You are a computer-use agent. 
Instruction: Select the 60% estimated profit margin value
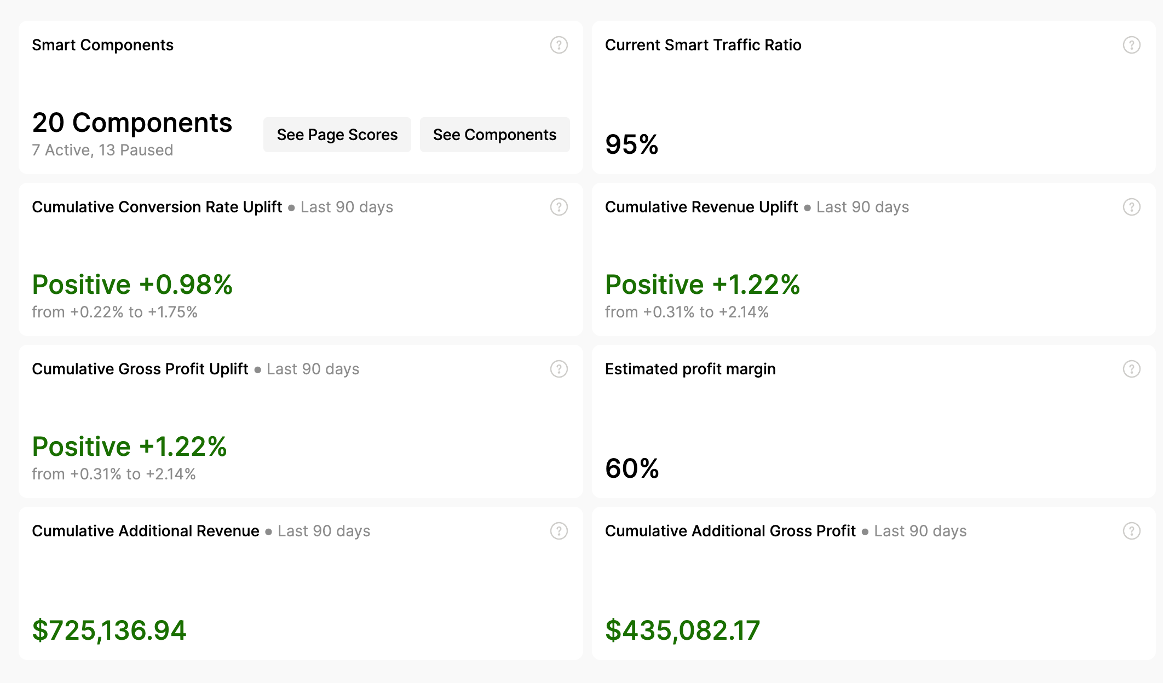coord(632,468)
